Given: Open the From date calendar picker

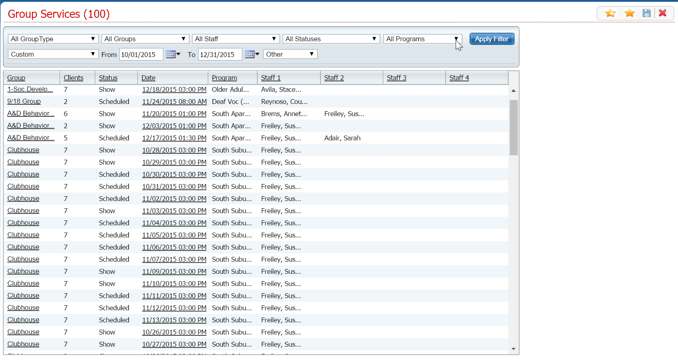Looking at the screenshot, I should [173, 54].
